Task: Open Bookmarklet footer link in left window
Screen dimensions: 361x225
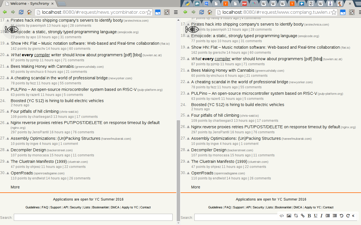Action: (100, 207)
